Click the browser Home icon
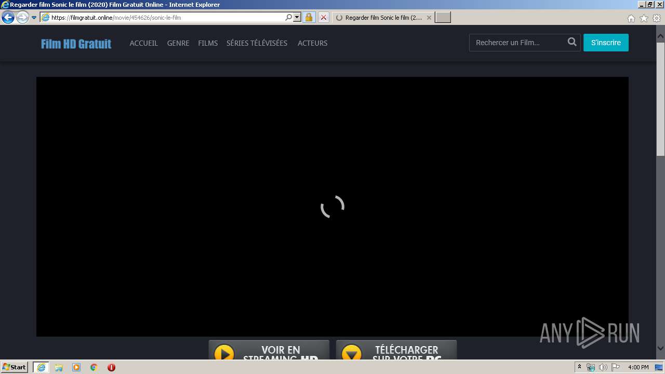 pyautogui.click(x=631, y=18)
